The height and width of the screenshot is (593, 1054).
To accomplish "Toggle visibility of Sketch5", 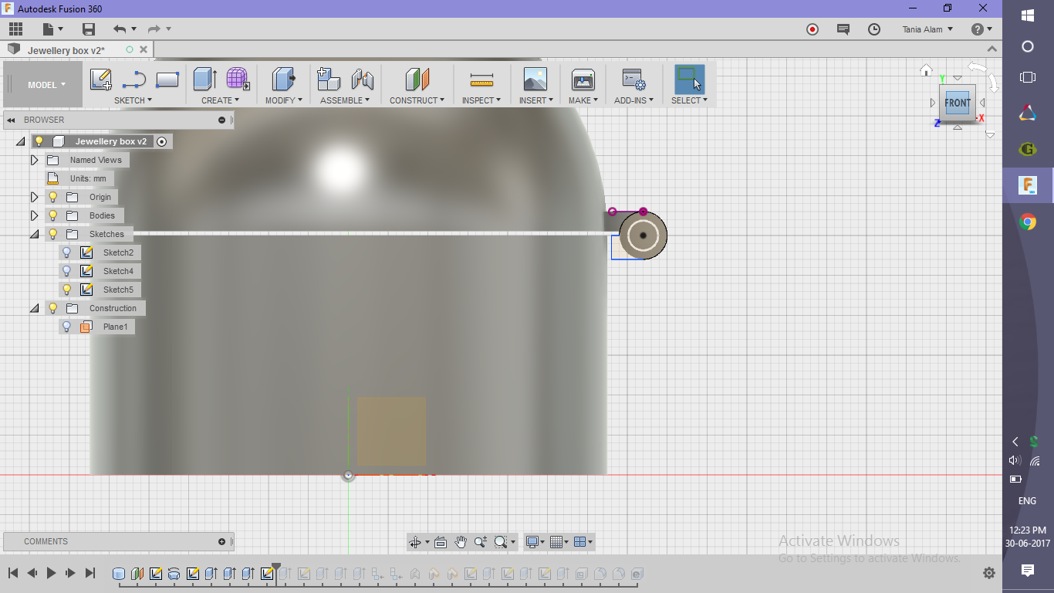I will (66, 290).
